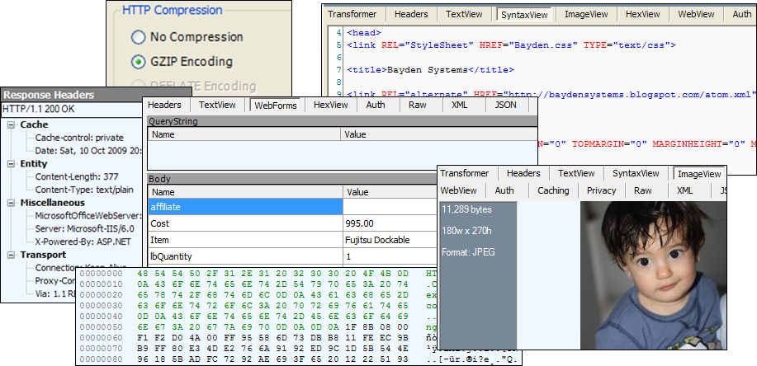Click the Cost value 995.00 cell
This screenshot has height=366, width=757.
tap(390, 223)
